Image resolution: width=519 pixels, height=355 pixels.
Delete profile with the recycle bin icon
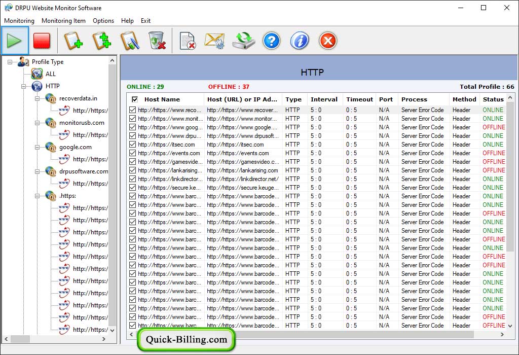click(157, 41)
